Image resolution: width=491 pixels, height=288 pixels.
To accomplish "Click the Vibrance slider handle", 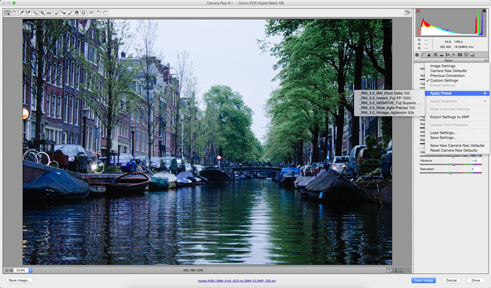I will (x=454, y=164).
